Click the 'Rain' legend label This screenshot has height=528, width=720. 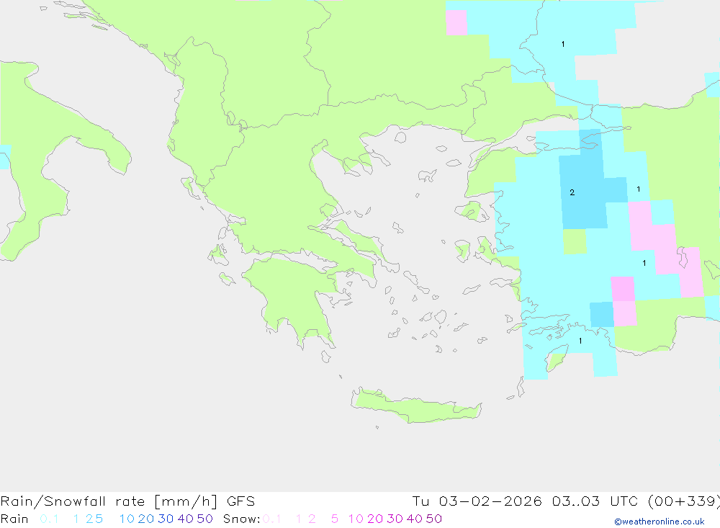pyautogui.click(x=14, y=519)
